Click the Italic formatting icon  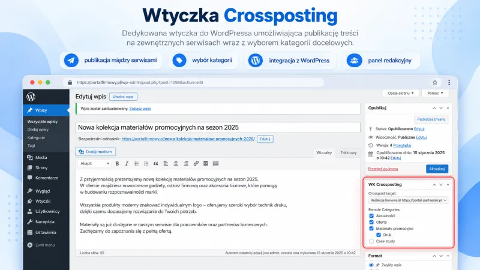(x=127, y=163)
